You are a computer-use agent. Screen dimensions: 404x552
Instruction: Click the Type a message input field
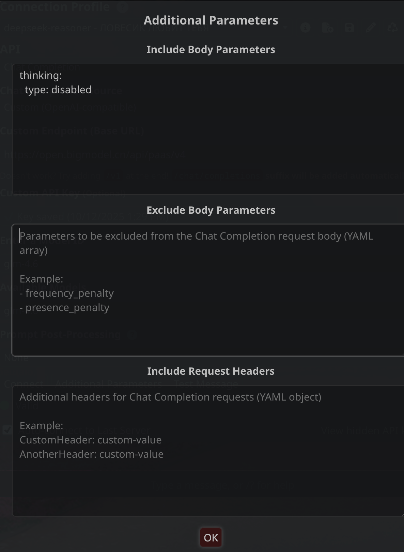click(x=223, y=485)
